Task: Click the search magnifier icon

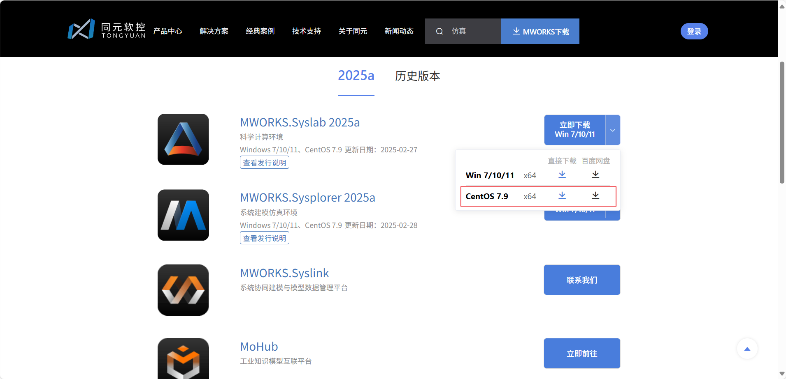Action: (x=440, y=31)
